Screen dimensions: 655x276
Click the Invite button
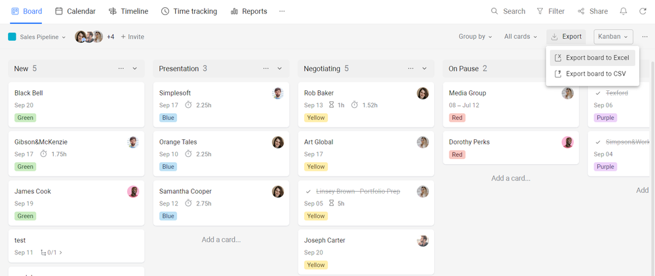point(132,37)
